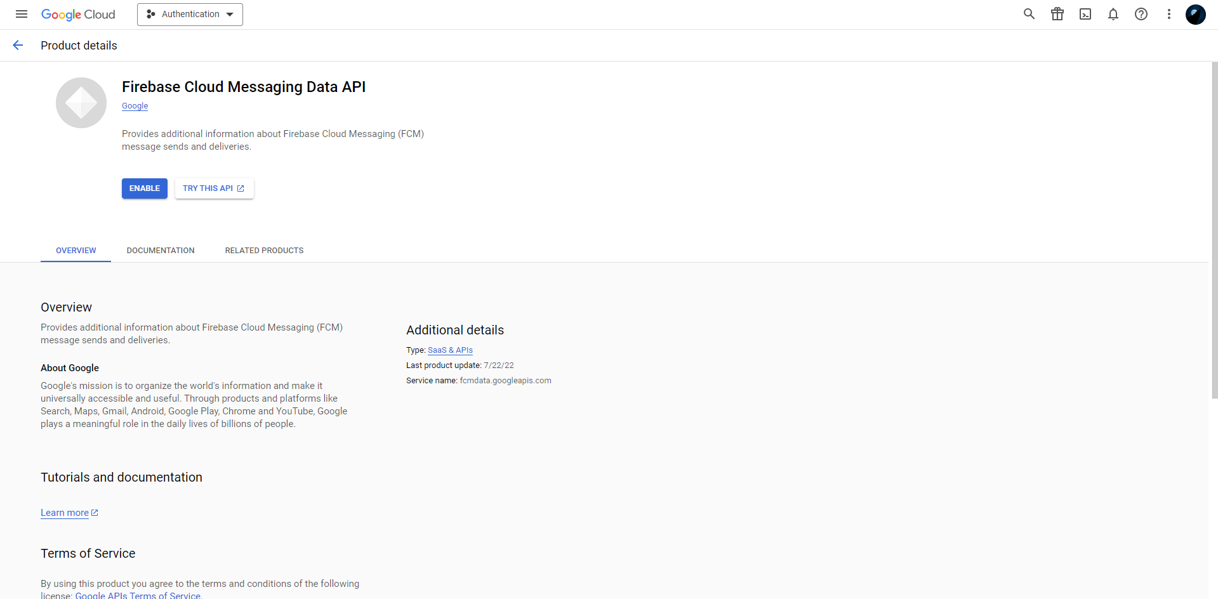1218x599 pixels.
Task: Open the notifications bell
Action: click(1113, 14)
